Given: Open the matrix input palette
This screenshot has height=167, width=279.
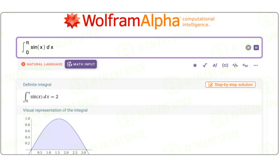Looking at the screenshot, I should coord(225,65).
